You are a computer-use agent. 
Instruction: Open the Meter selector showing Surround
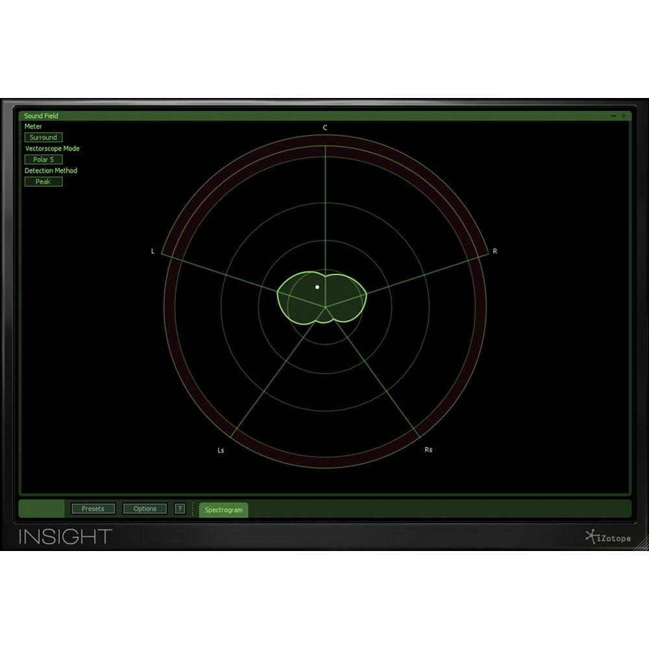click(43, 137)
